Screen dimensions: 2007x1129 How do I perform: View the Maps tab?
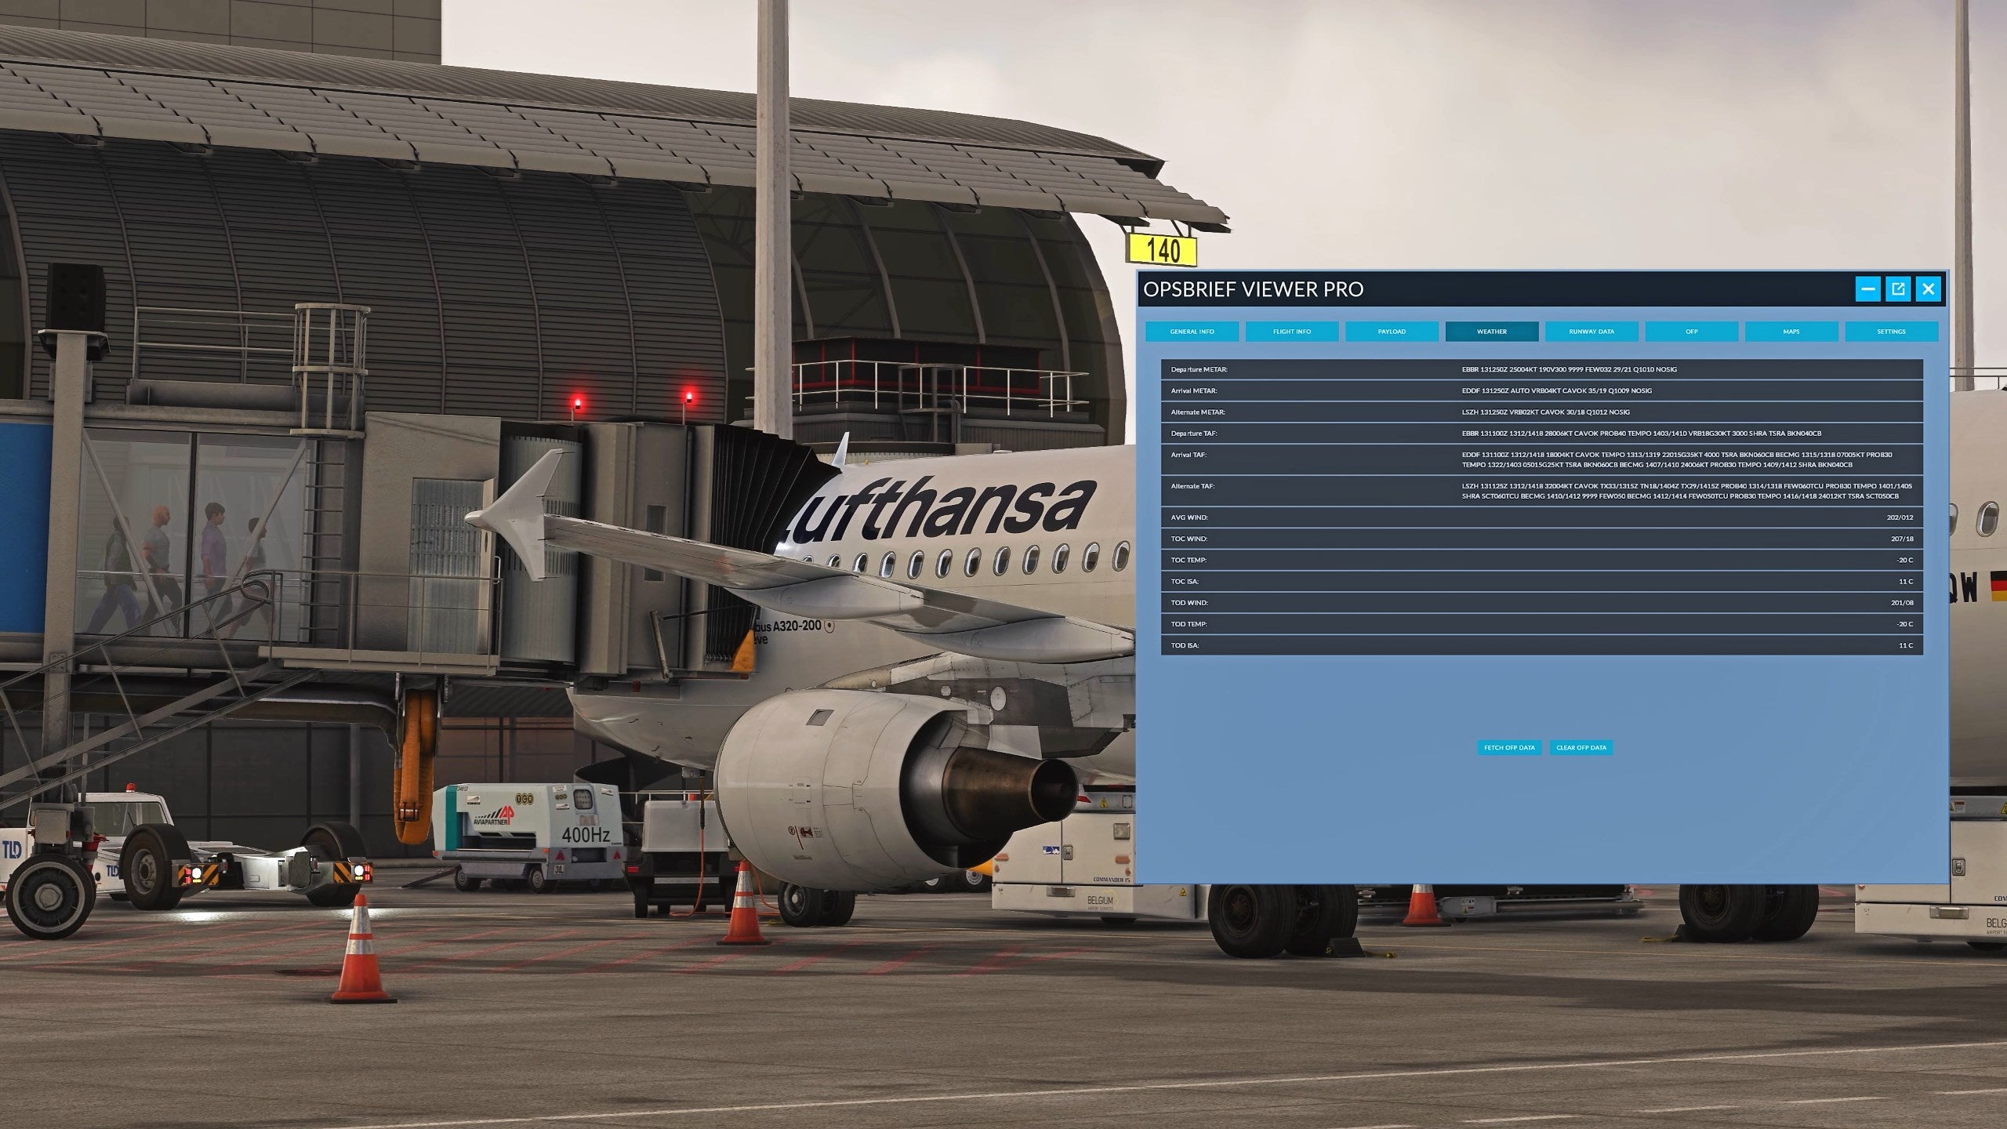coord(1791,332)
